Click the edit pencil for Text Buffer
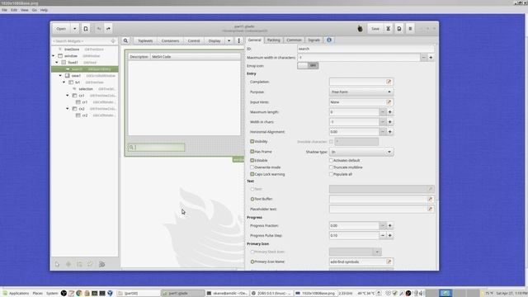Screen dimensions: 528x297 coord(430,199)
